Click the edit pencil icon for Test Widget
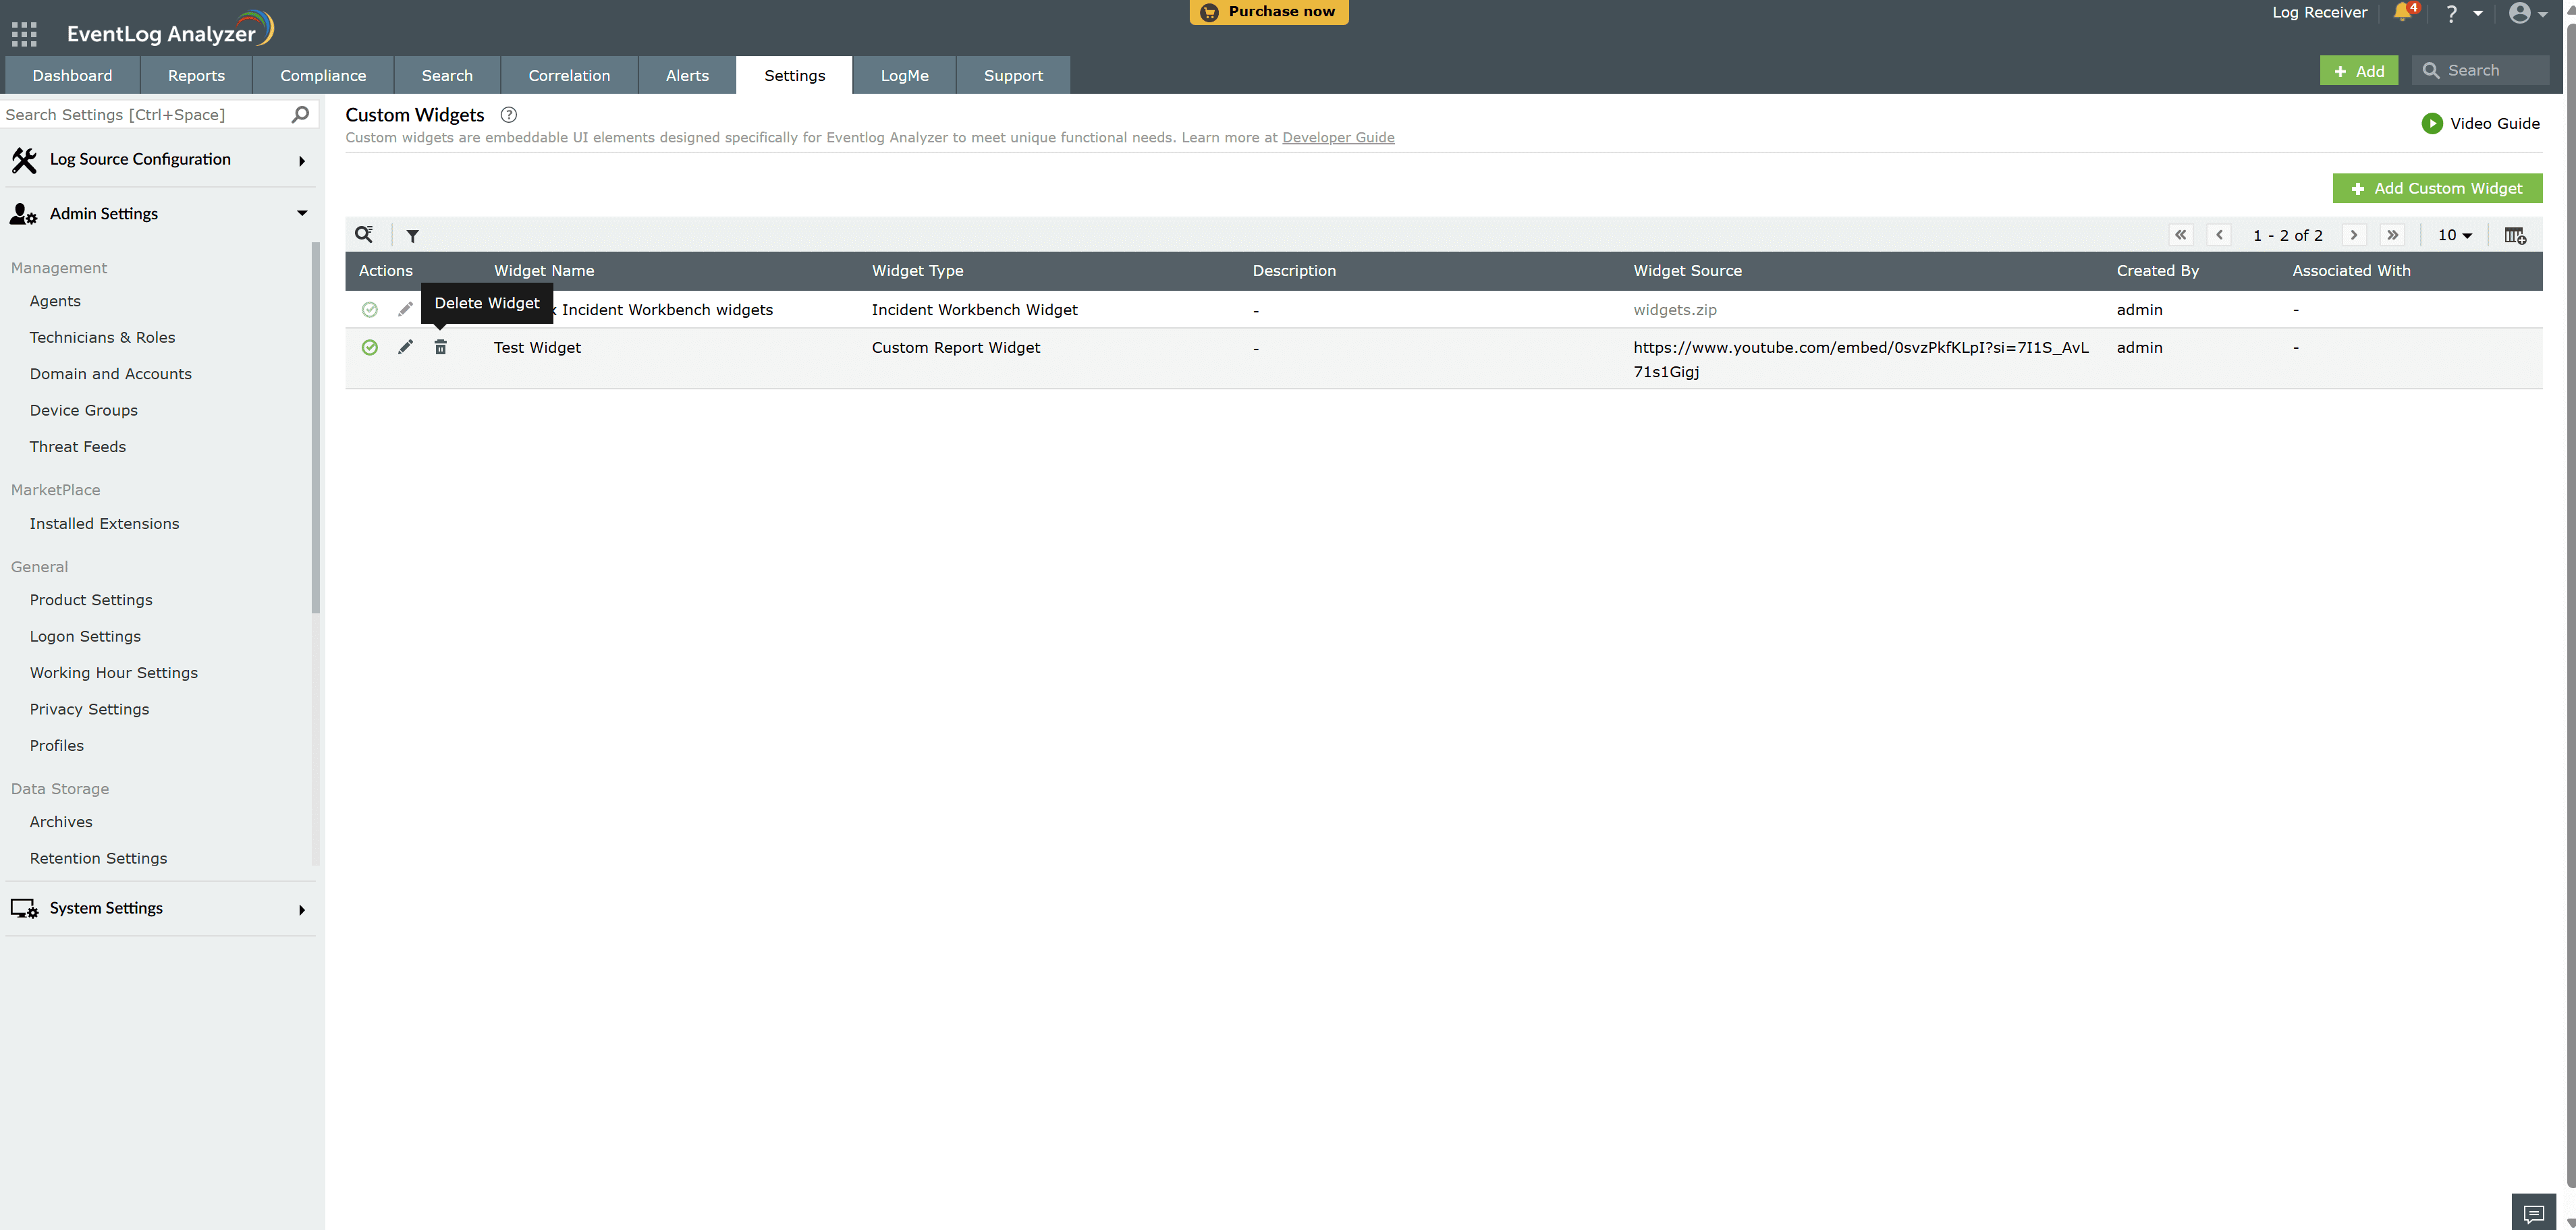This screenshot has height=1230, width=2576. tap(405, 347)
